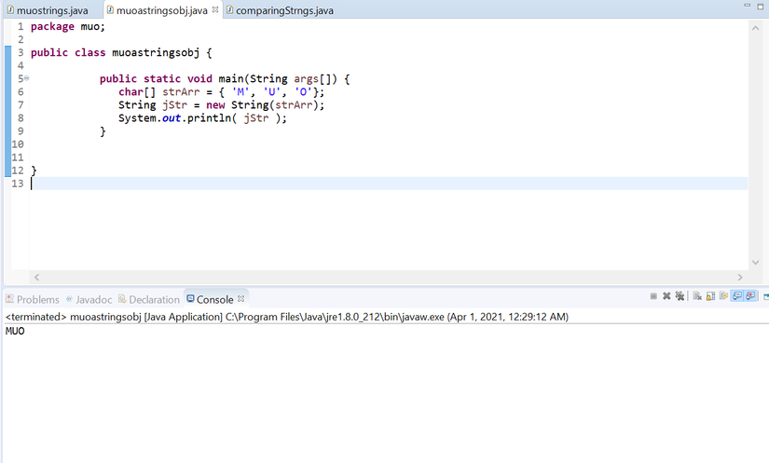Screen dimensions: 769x463
Task: Maximize the editor area
Action: coord(761,6)
